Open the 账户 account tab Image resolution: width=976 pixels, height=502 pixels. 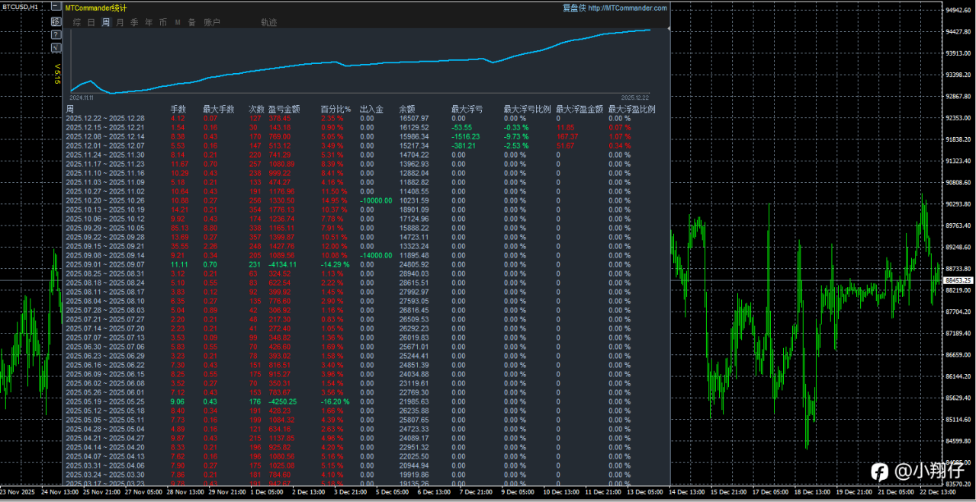point(212,23)
